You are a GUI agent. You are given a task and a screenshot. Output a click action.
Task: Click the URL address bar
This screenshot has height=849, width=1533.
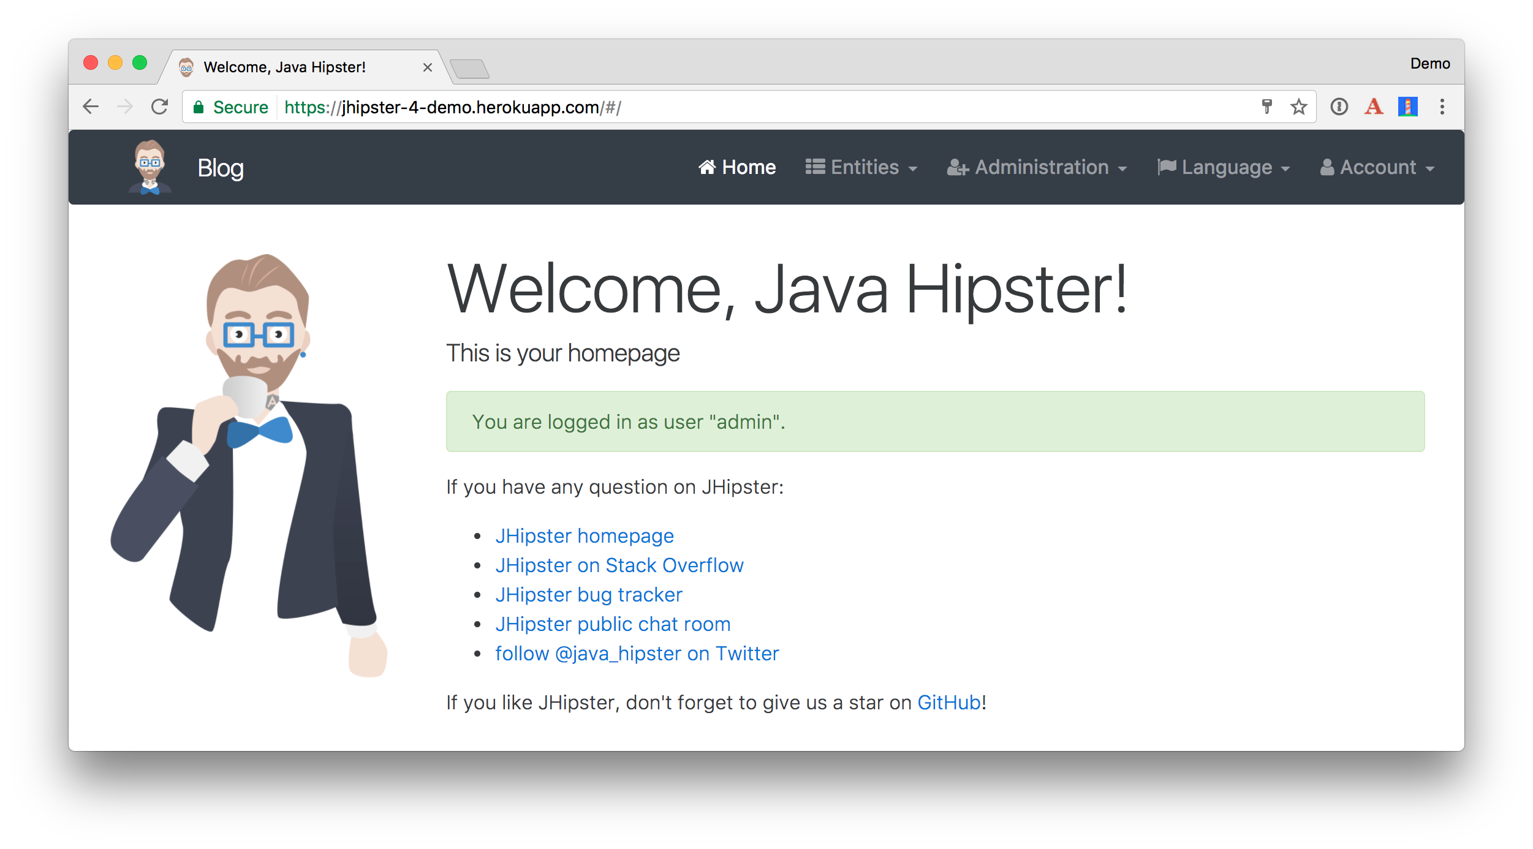[735, 107]
